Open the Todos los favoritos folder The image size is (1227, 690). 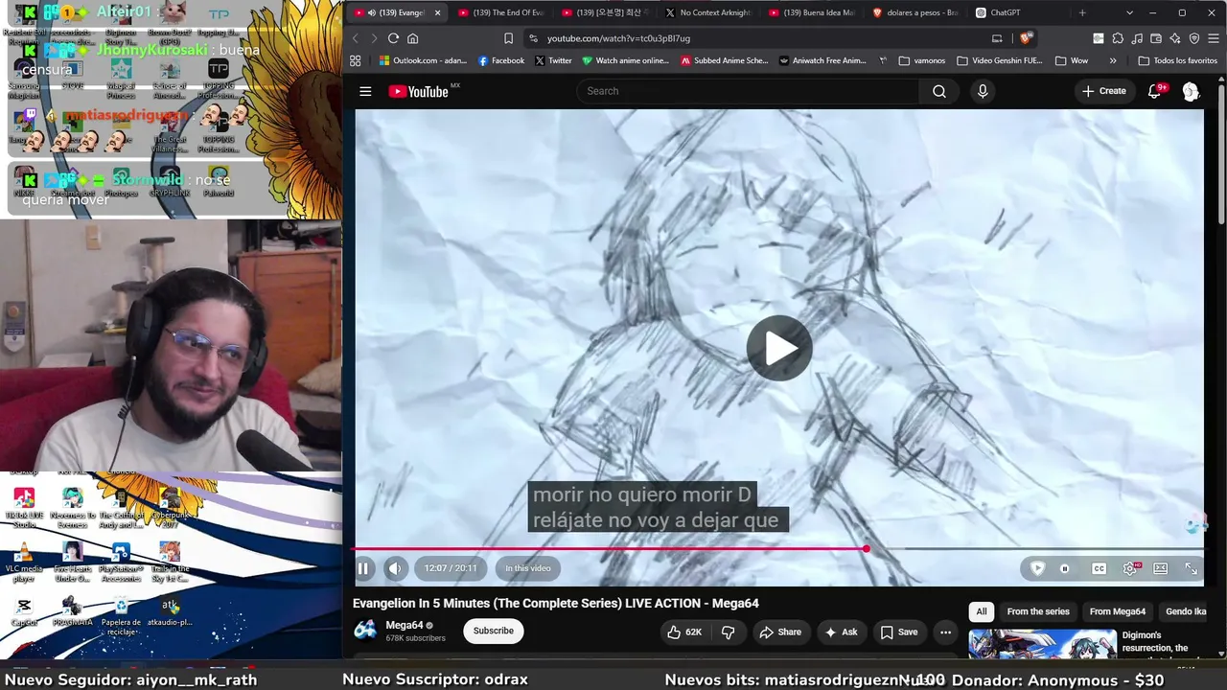[1177, 60]
